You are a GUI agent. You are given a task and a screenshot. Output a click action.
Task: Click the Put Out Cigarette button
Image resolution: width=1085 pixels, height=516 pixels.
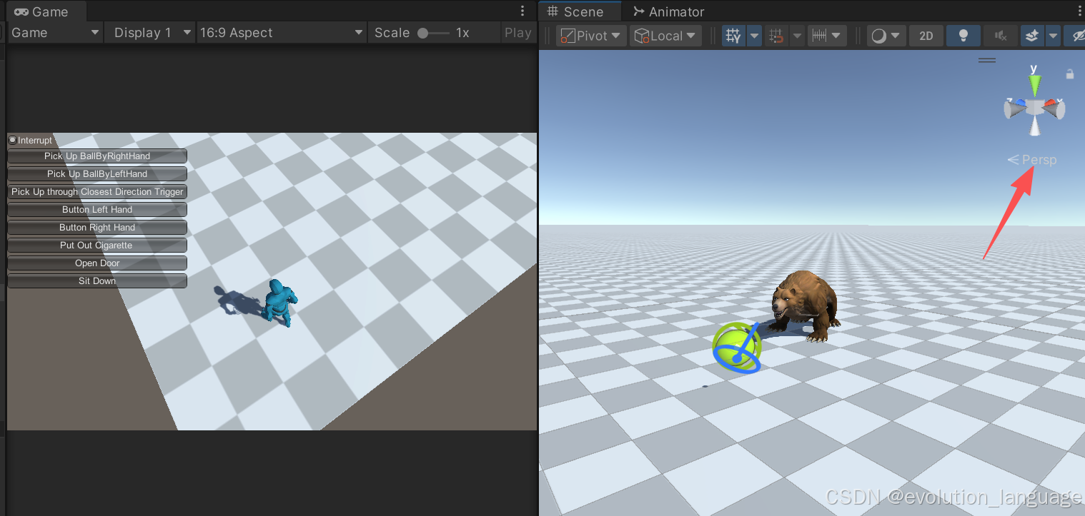97,245
